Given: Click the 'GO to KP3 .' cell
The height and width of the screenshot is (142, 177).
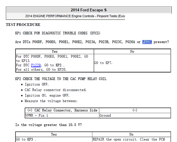Looking at the screenshot, I should click(54, 139).
